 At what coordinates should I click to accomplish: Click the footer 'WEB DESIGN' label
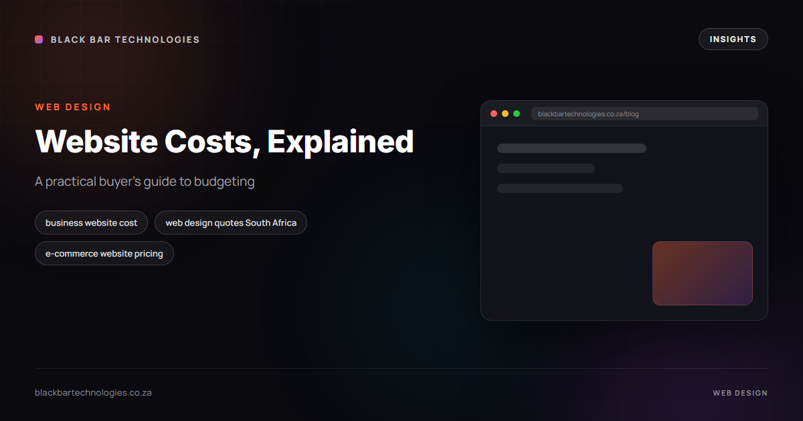pos(740,393)
